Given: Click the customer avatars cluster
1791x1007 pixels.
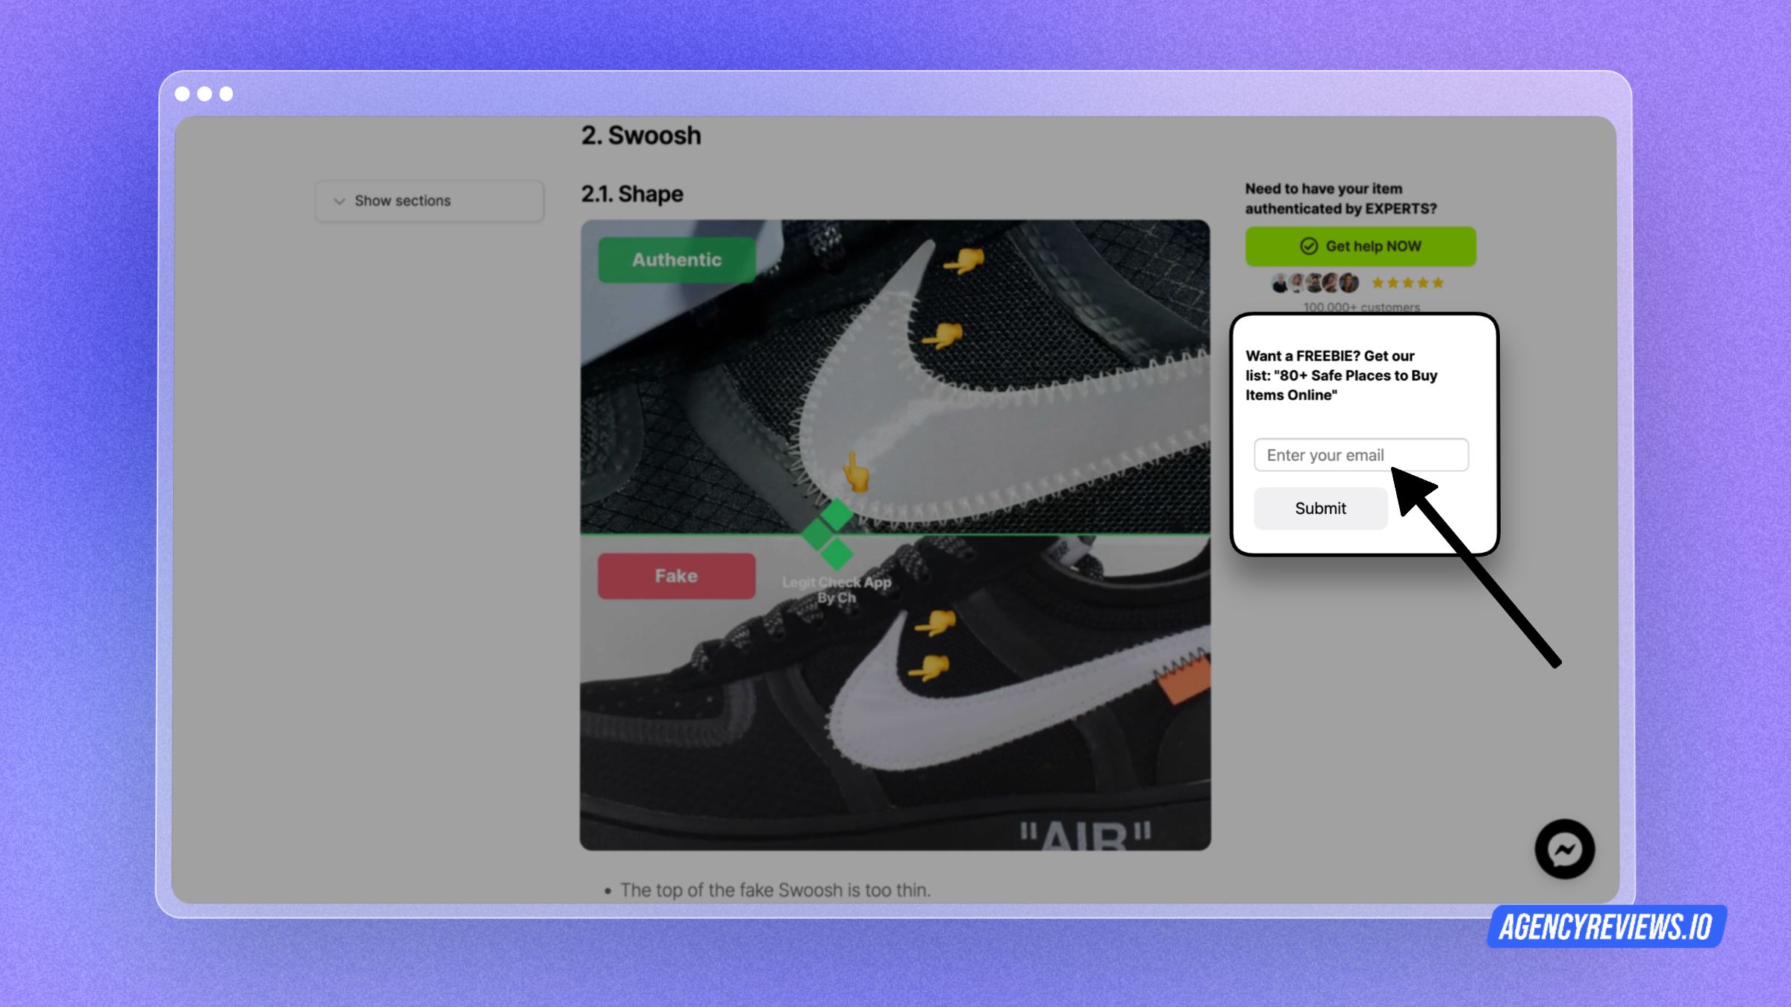Looking at the screenshot, I should [x=1315, y=283].
